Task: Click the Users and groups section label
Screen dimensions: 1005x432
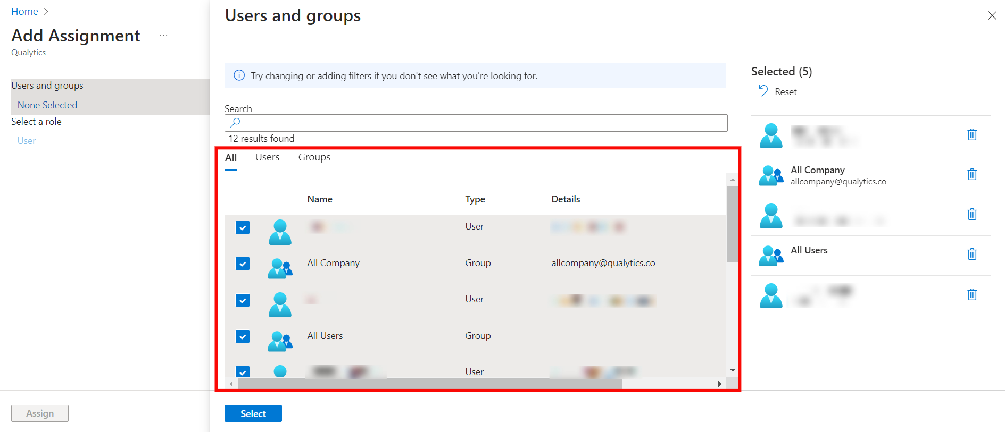Action: (47, 86)
